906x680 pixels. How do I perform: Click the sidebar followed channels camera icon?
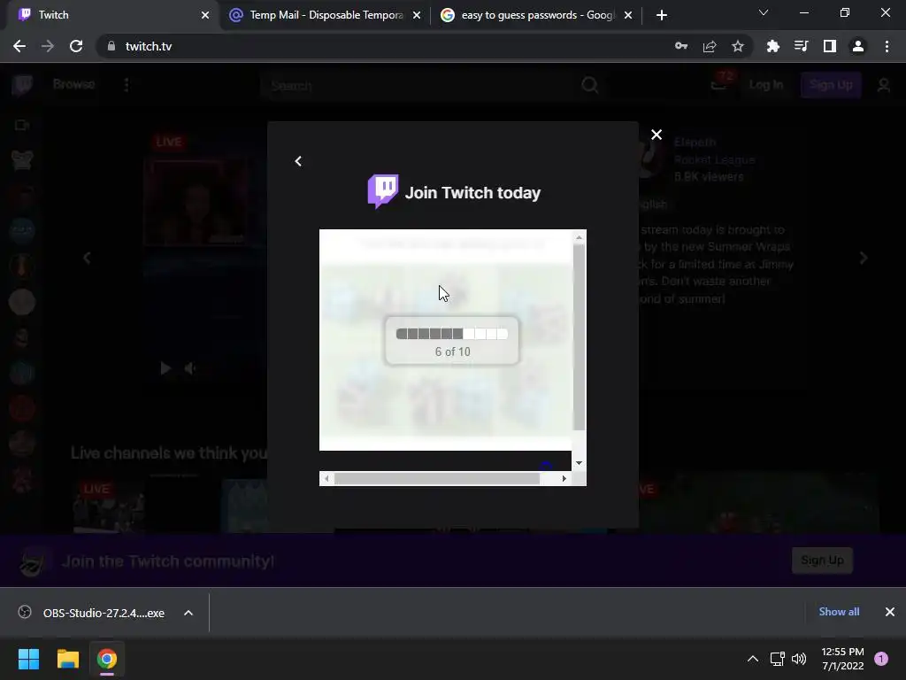pos(22,125)
